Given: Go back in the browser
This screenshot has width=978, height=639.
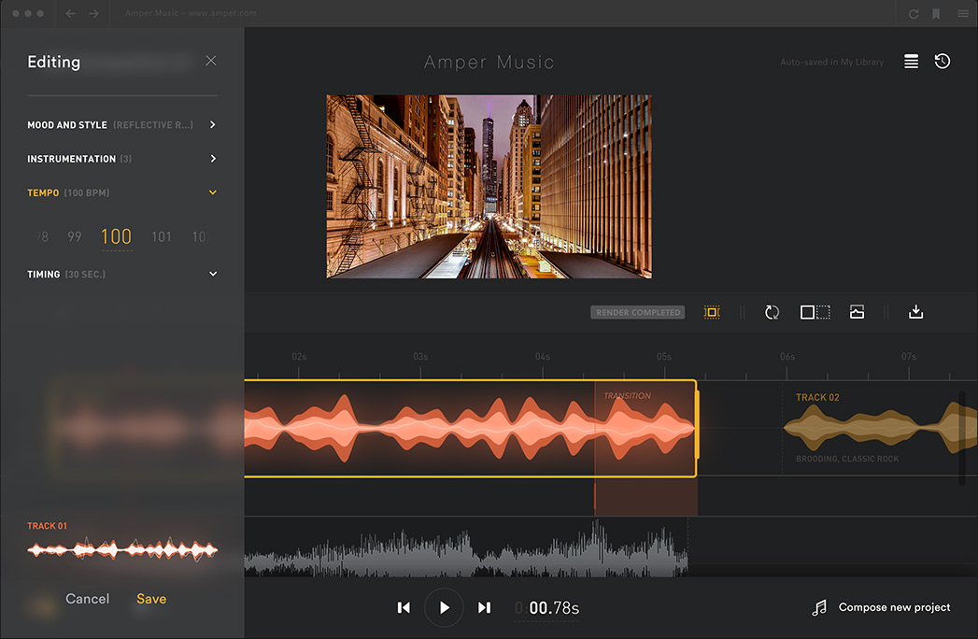Looking at the screenshot, I should coord(70,13).
